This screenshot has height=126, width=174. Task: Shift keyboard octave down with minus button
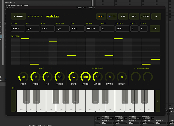(13, 101)
